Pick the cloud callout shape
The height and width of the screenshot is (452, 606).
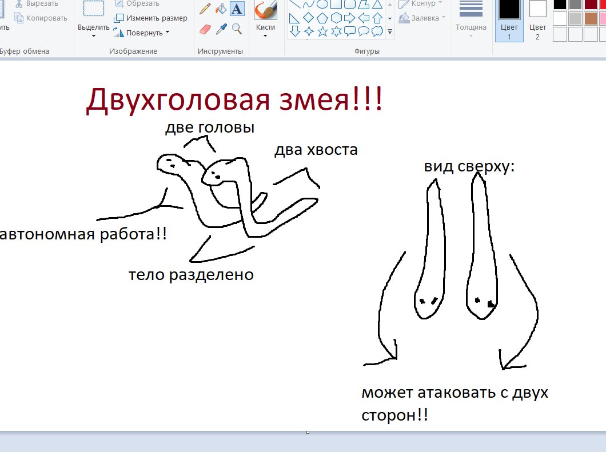(377, 31)
